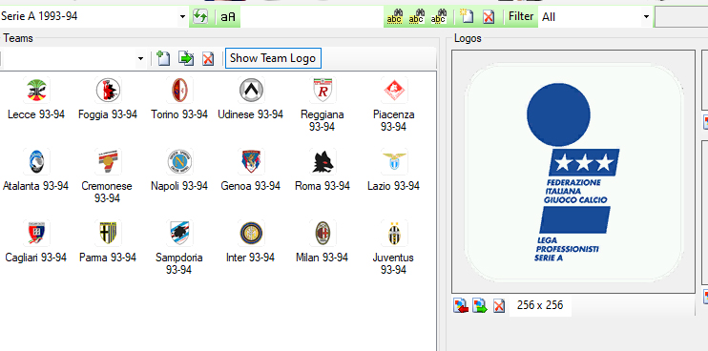Select the Juventus 93-94 team
Viewport: 708px width, 351px height.
tap(394, 248)
